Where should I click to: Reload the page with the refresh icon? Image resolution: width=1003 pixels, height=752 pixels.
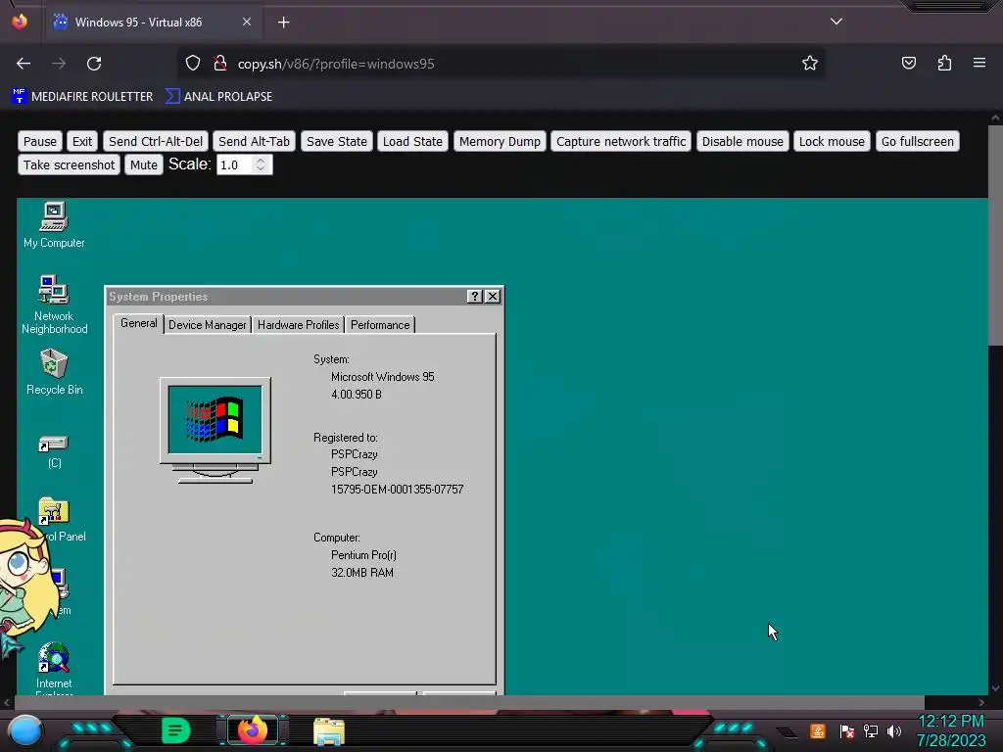click(94, 64)
